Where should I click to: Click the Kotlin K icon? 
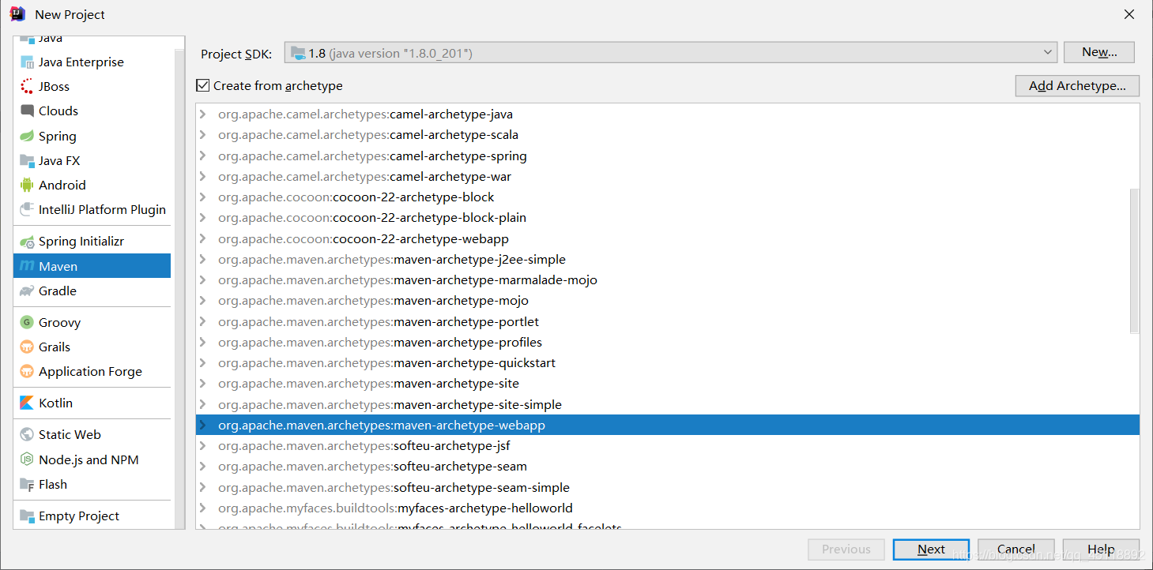[27, 403]
